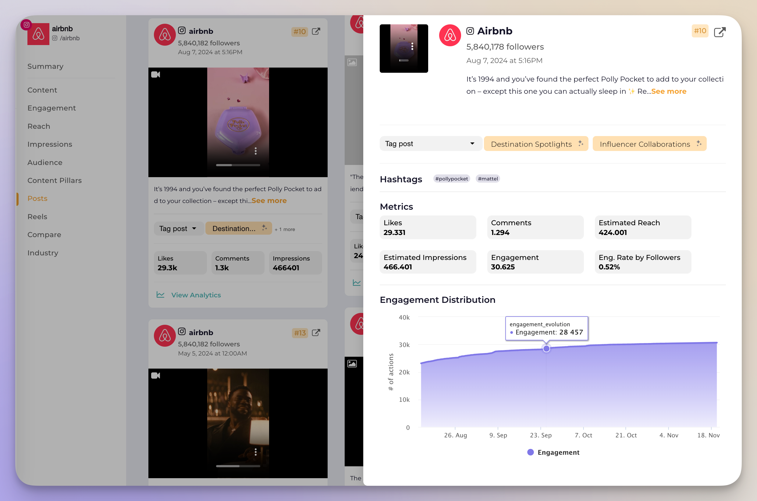Click Destination... tag on post card
The height and width of the screenshot is (501, 757).
coord(239,229)
